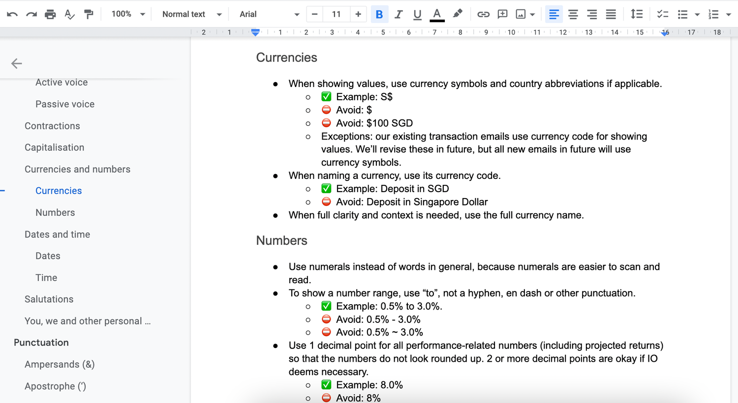Toggle Underline formatting
738x403 pixels.
click(417, 14)
